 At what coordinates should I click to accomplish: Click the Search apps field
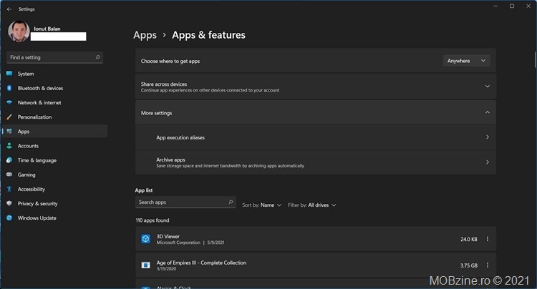point(185,202)
